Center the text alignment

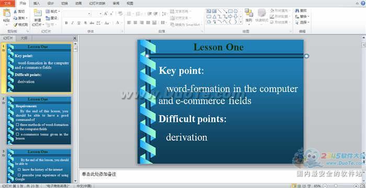[135, 22]
